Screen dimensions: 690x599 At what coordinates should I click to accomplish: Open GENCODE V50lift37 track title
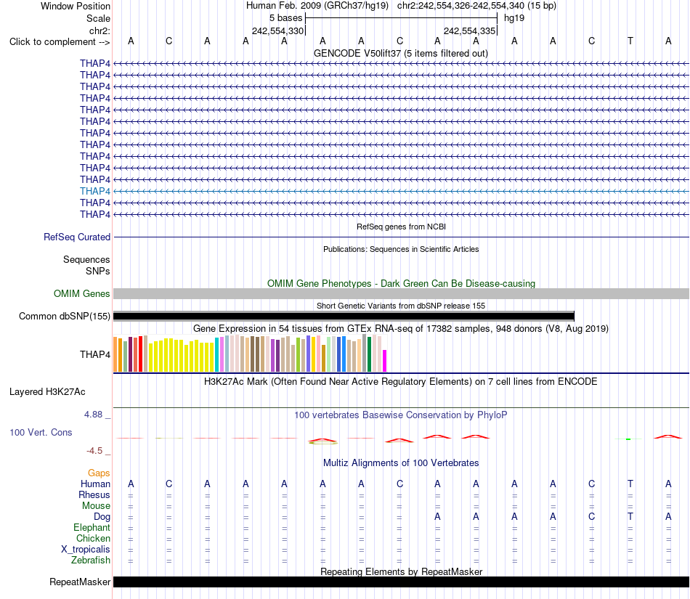click(x=401, y=54)
